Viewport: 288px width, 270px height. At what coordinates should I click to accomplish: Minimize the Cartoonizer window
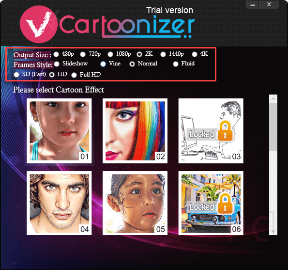coord(253,4)
